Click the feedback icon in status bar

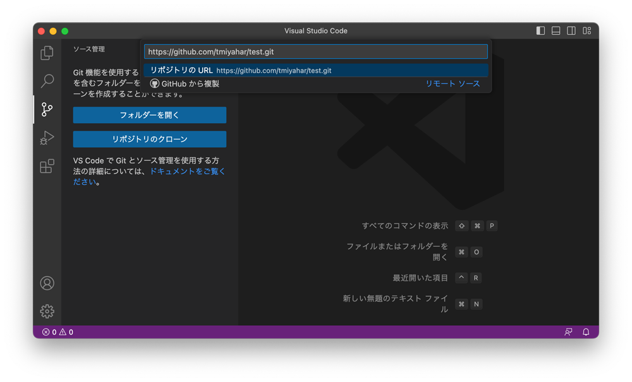(568, 332)
